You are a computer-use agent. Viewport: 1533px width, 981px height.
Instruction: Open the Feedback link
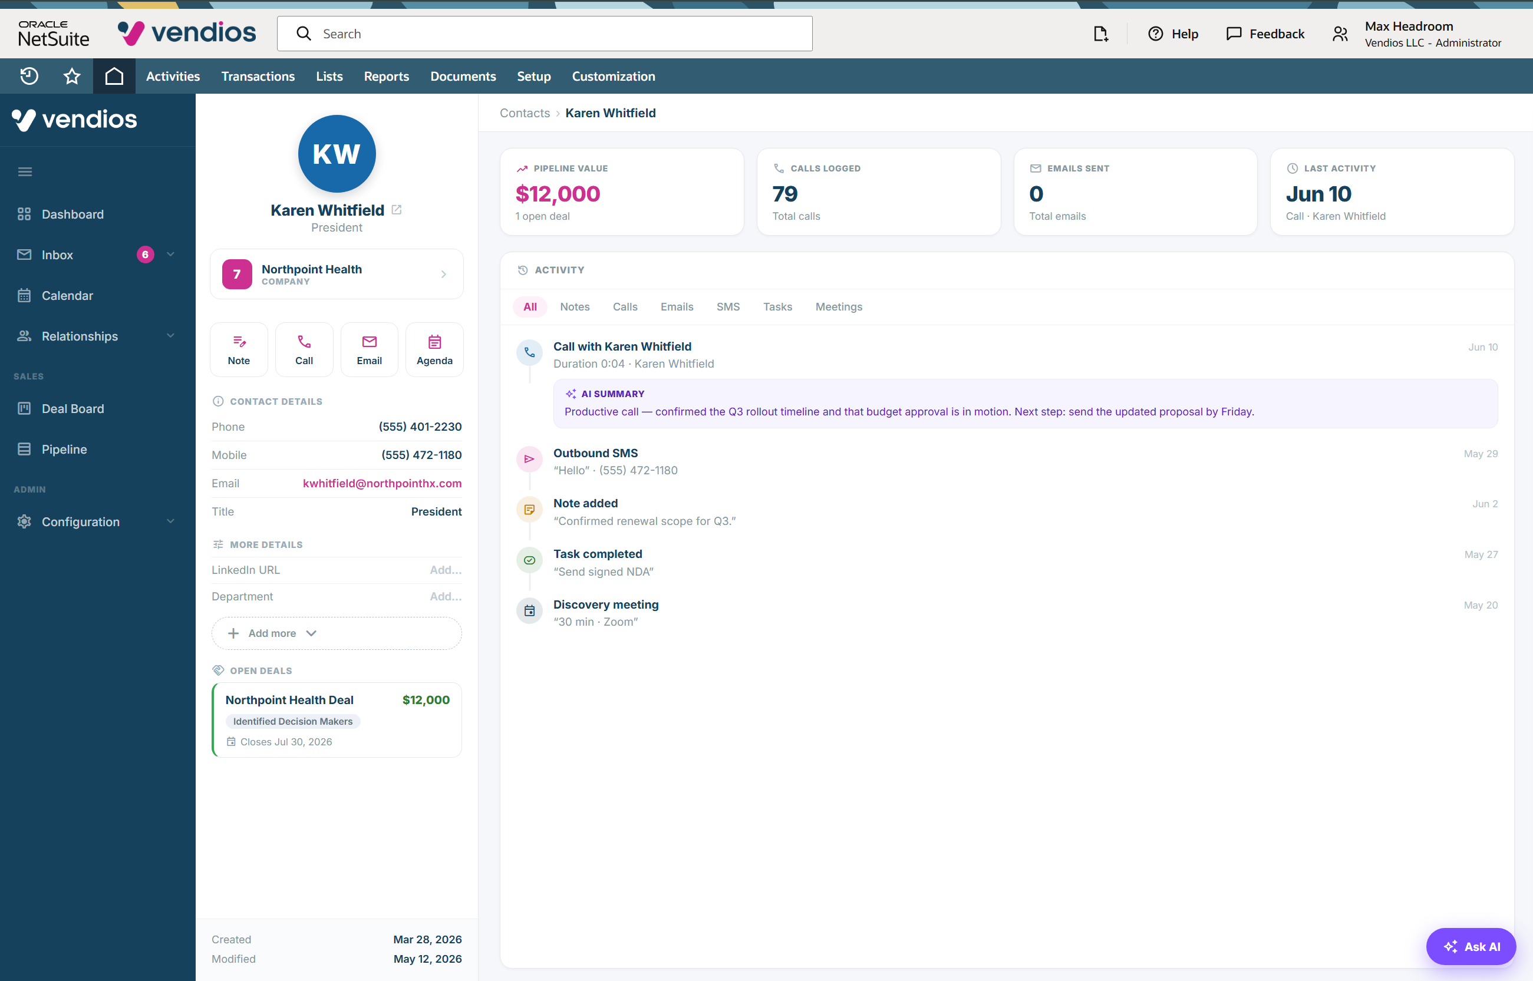[x=1265, y=34]
